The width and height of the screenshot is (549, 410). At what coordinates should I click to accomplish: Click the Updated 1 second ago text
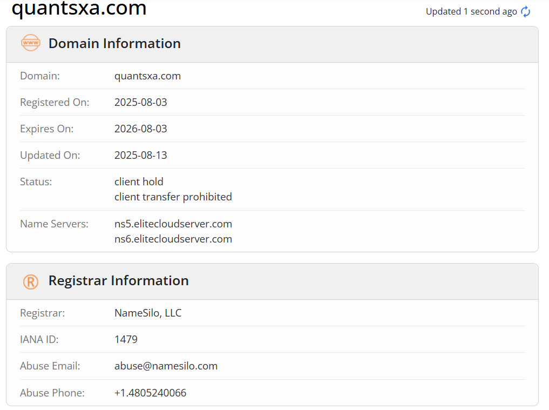(x=471, y=11)
